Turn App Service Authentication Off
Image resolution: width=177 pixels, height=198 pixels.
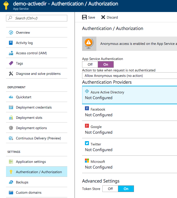(x=90, y=64)
